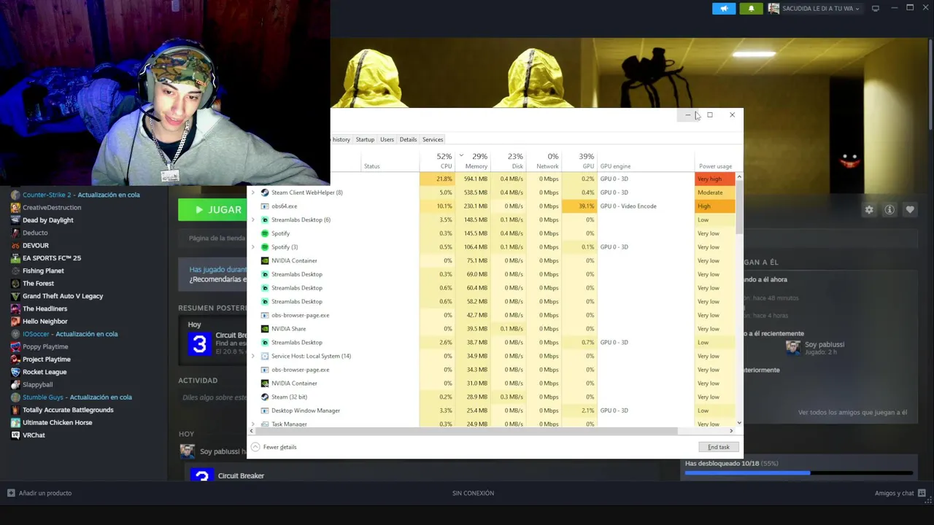Click Task Manager horizontal scrollbar

click(x=467, y=431)
